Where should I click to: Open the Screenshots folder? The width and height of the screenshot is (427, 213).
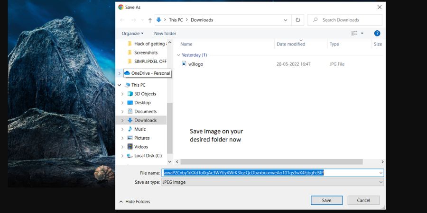146,53
